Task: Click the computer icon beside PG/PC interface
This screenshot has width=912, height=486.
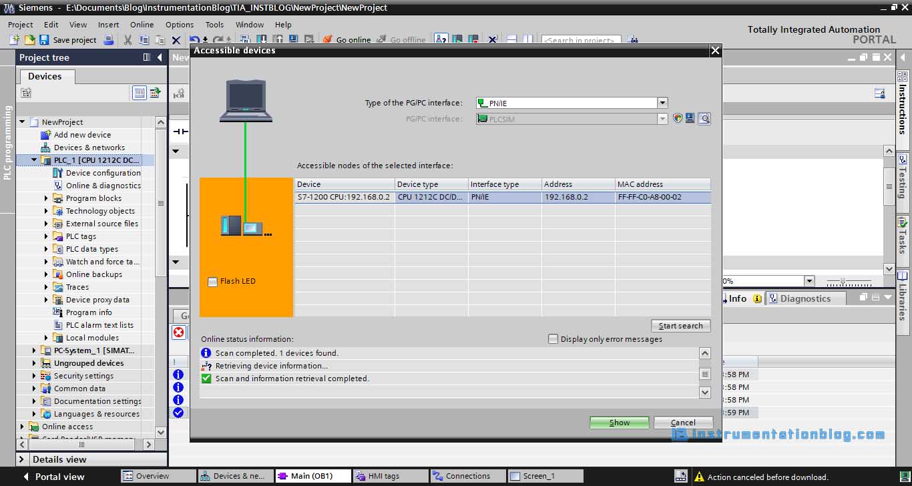Action: [690, 118]
